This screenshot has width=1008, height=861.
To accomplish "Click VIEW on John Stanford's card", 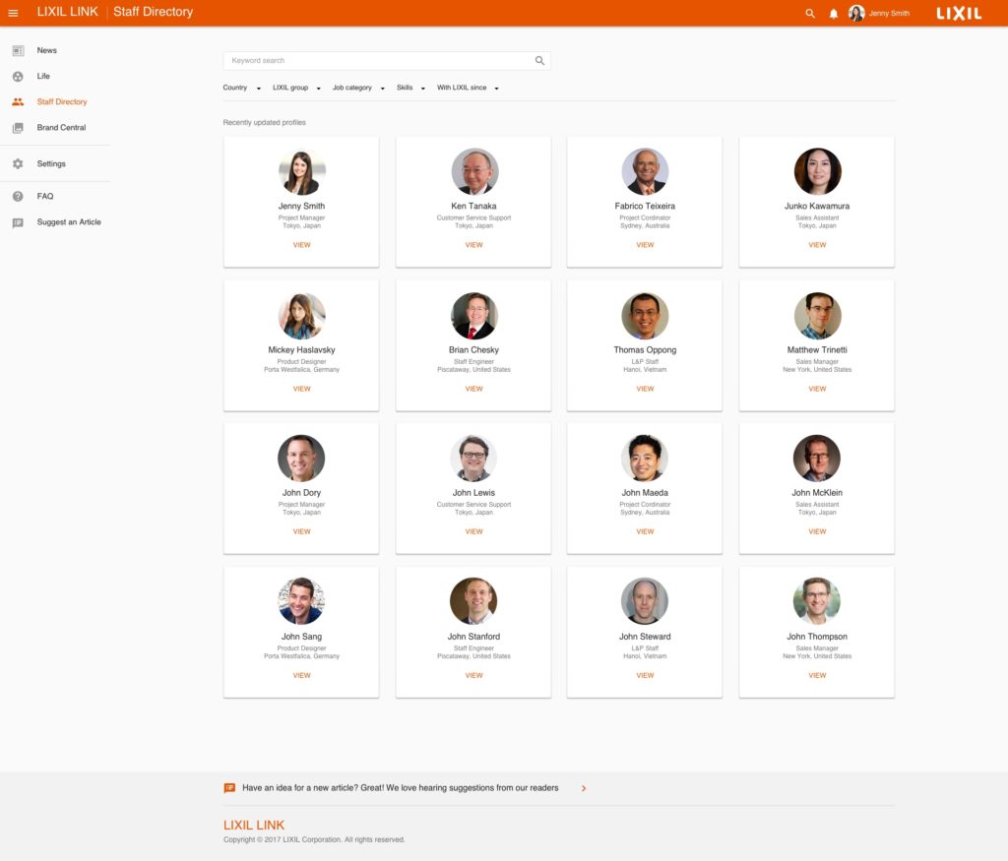I will coord(473,675).
